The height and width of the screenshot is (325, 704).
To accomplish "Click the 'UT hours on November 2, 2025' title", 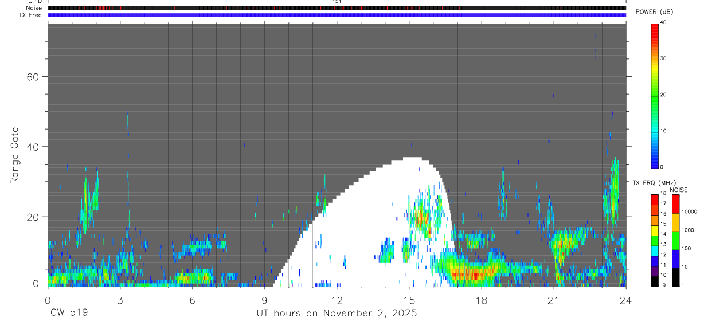I will 336,314.
